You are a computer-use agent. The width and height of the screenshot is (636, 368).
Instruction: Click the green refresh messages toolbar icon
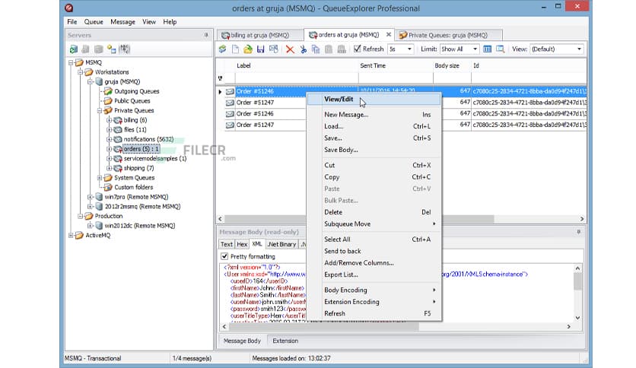(222, 49)
